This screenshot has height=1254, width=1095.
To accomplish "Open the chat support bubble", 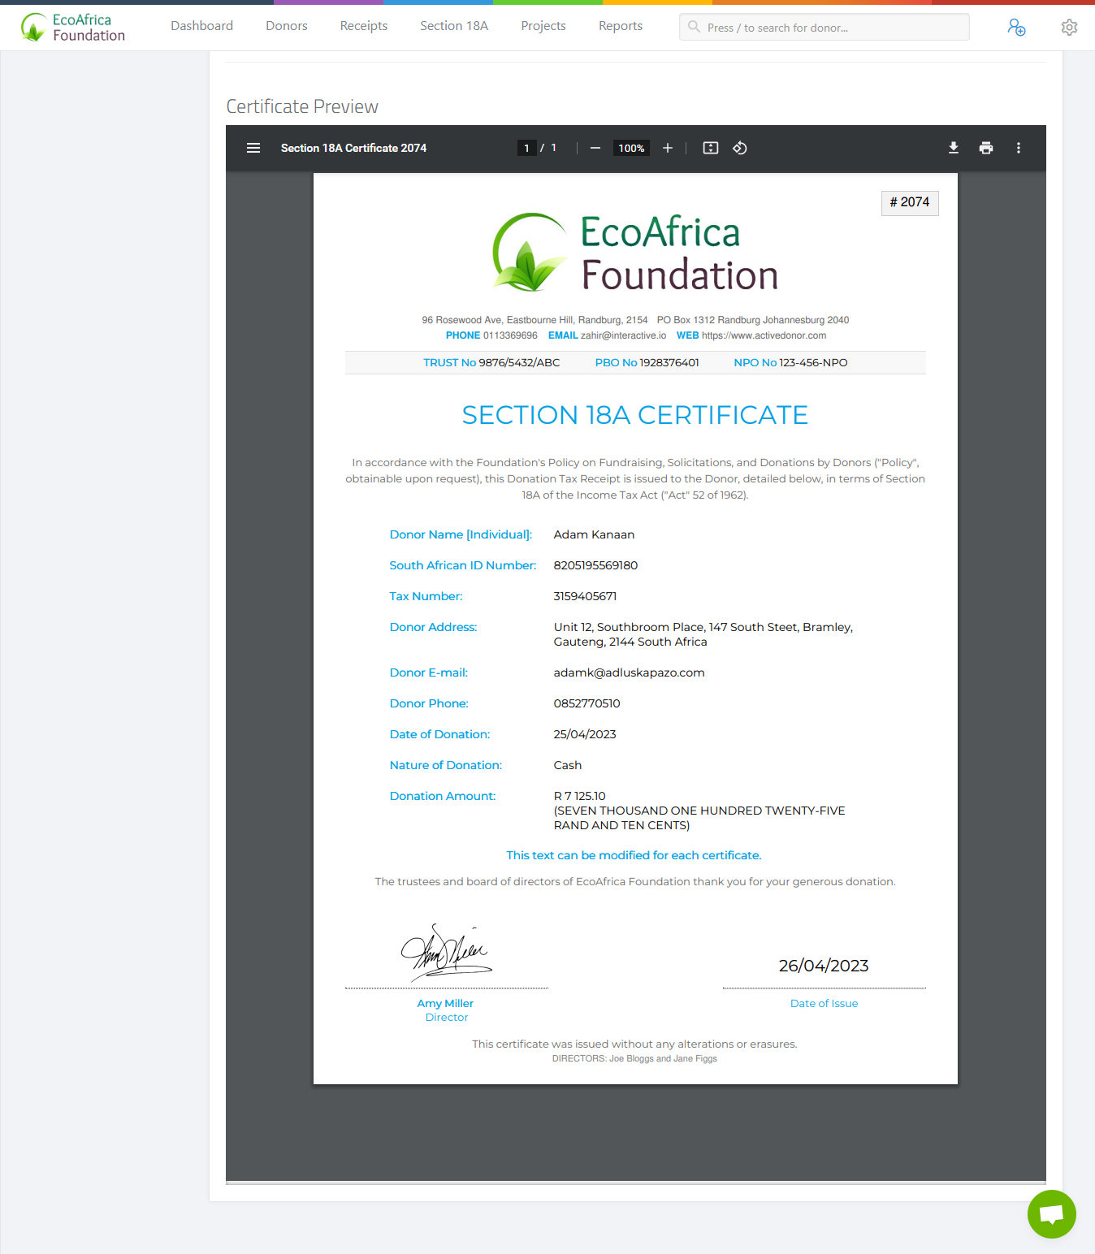I will pyautogui.click(x=1051, y=1214).
